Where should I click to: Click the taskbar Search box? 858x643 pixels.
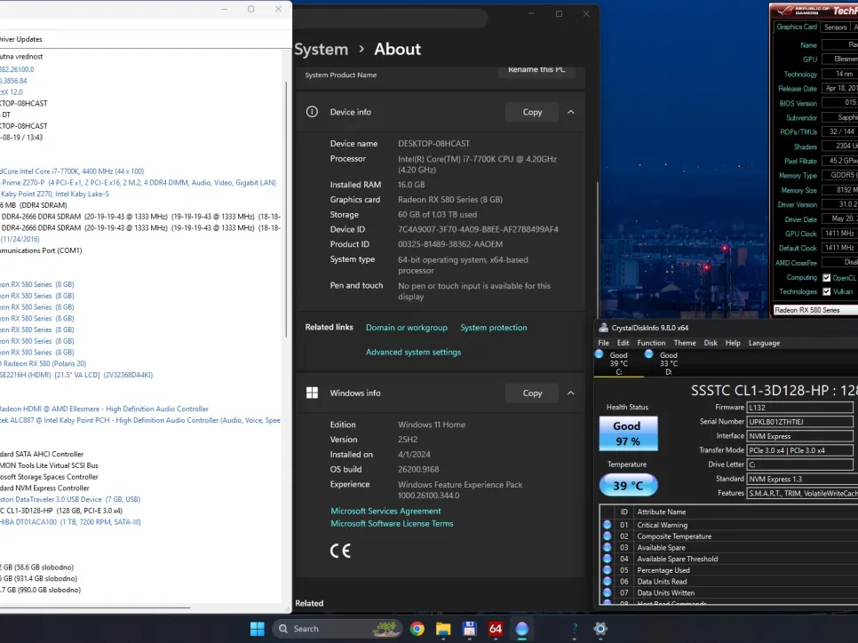click(x=338, y=629)
